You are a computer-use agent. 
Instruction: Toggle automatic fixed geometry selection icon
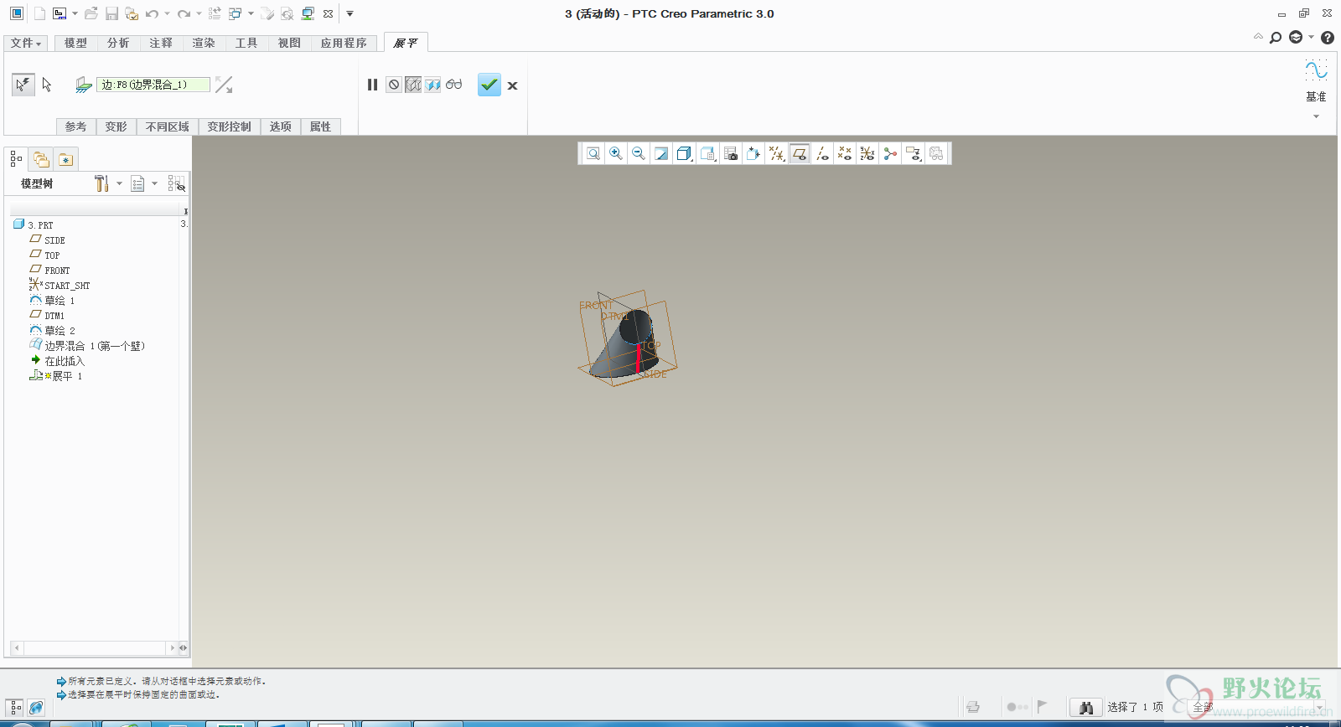23,85
